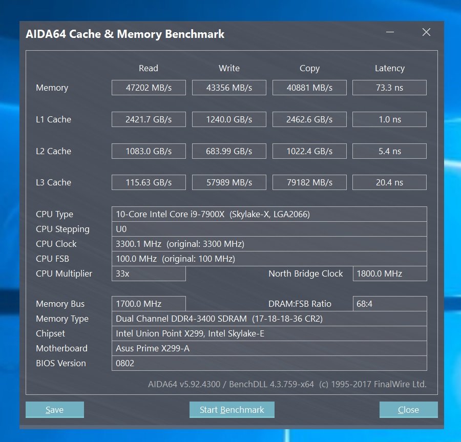Click L3 Cache Copy 79182 MB/s

coord(309,182)
